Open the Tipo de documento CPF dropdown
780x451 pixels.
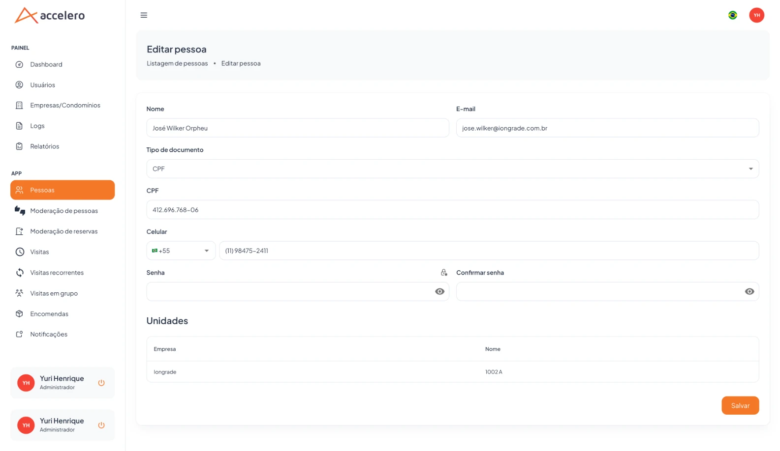click(x=452, y=169)
